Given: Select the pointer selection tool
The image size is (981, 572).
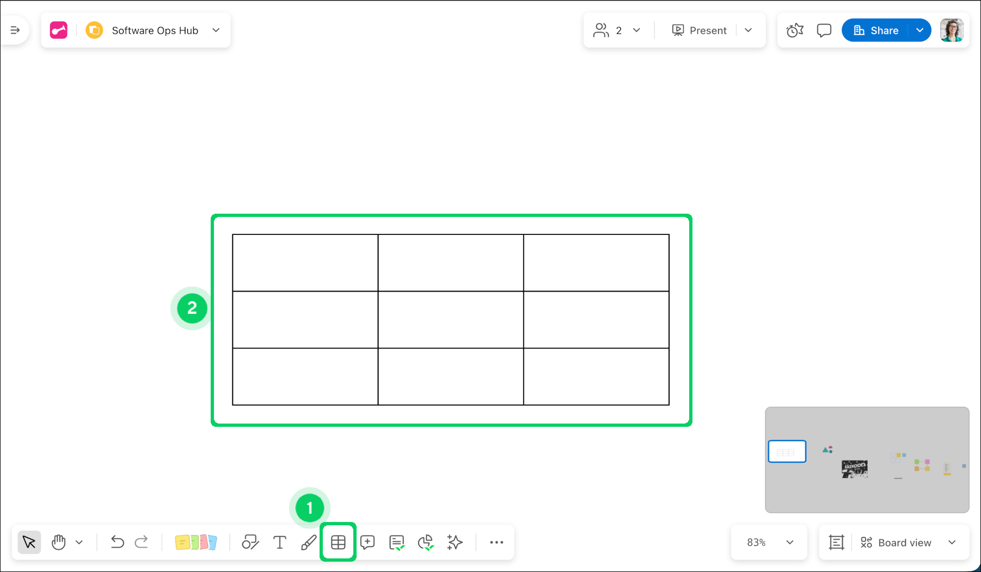Looking at the screenshot, I should tap(29, 542).
